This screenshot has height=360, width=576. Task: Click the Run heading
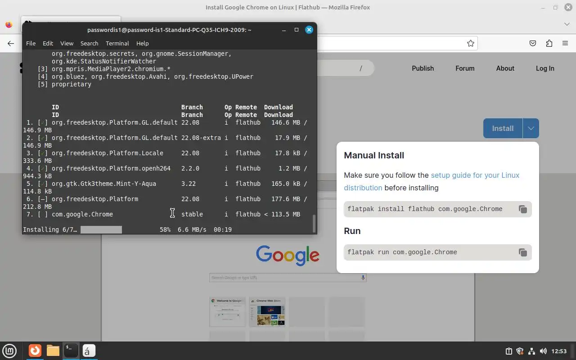[x=352, y=231]
